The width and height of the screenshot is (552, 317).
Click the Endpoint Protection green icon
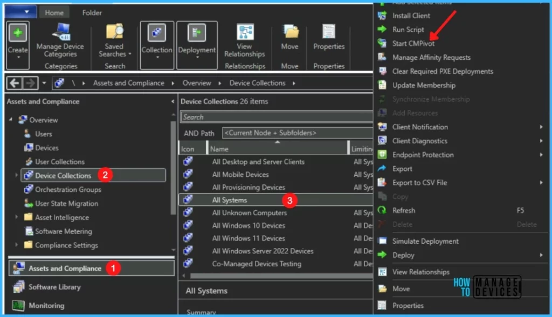click(382, 155)
